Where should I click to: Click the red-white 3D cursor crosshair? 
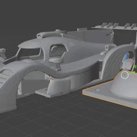tap(50, 78)
